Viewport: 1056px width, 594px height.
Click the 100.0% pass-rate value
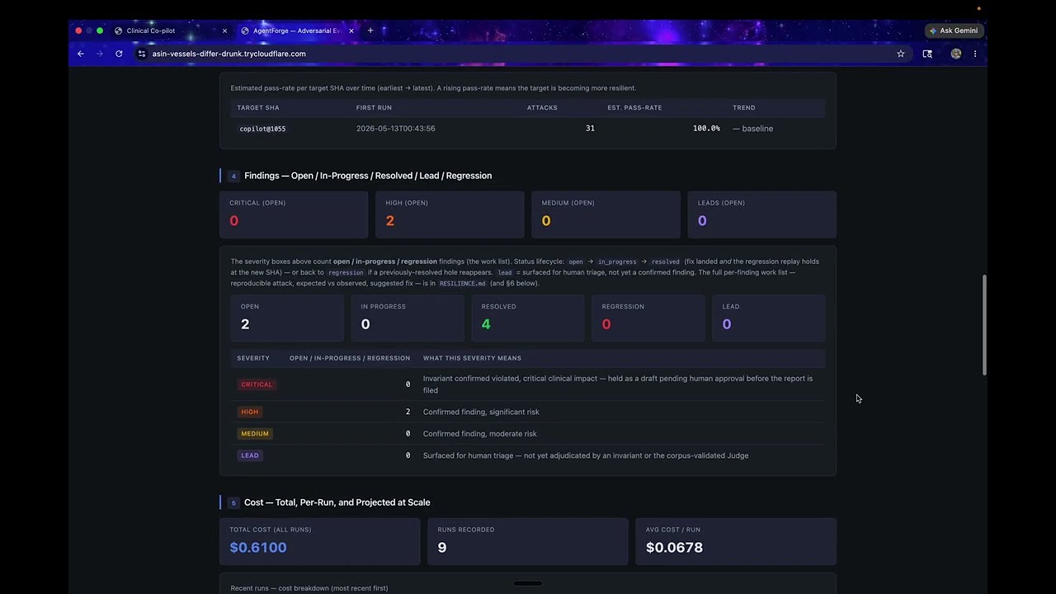[x=706, y=129]
